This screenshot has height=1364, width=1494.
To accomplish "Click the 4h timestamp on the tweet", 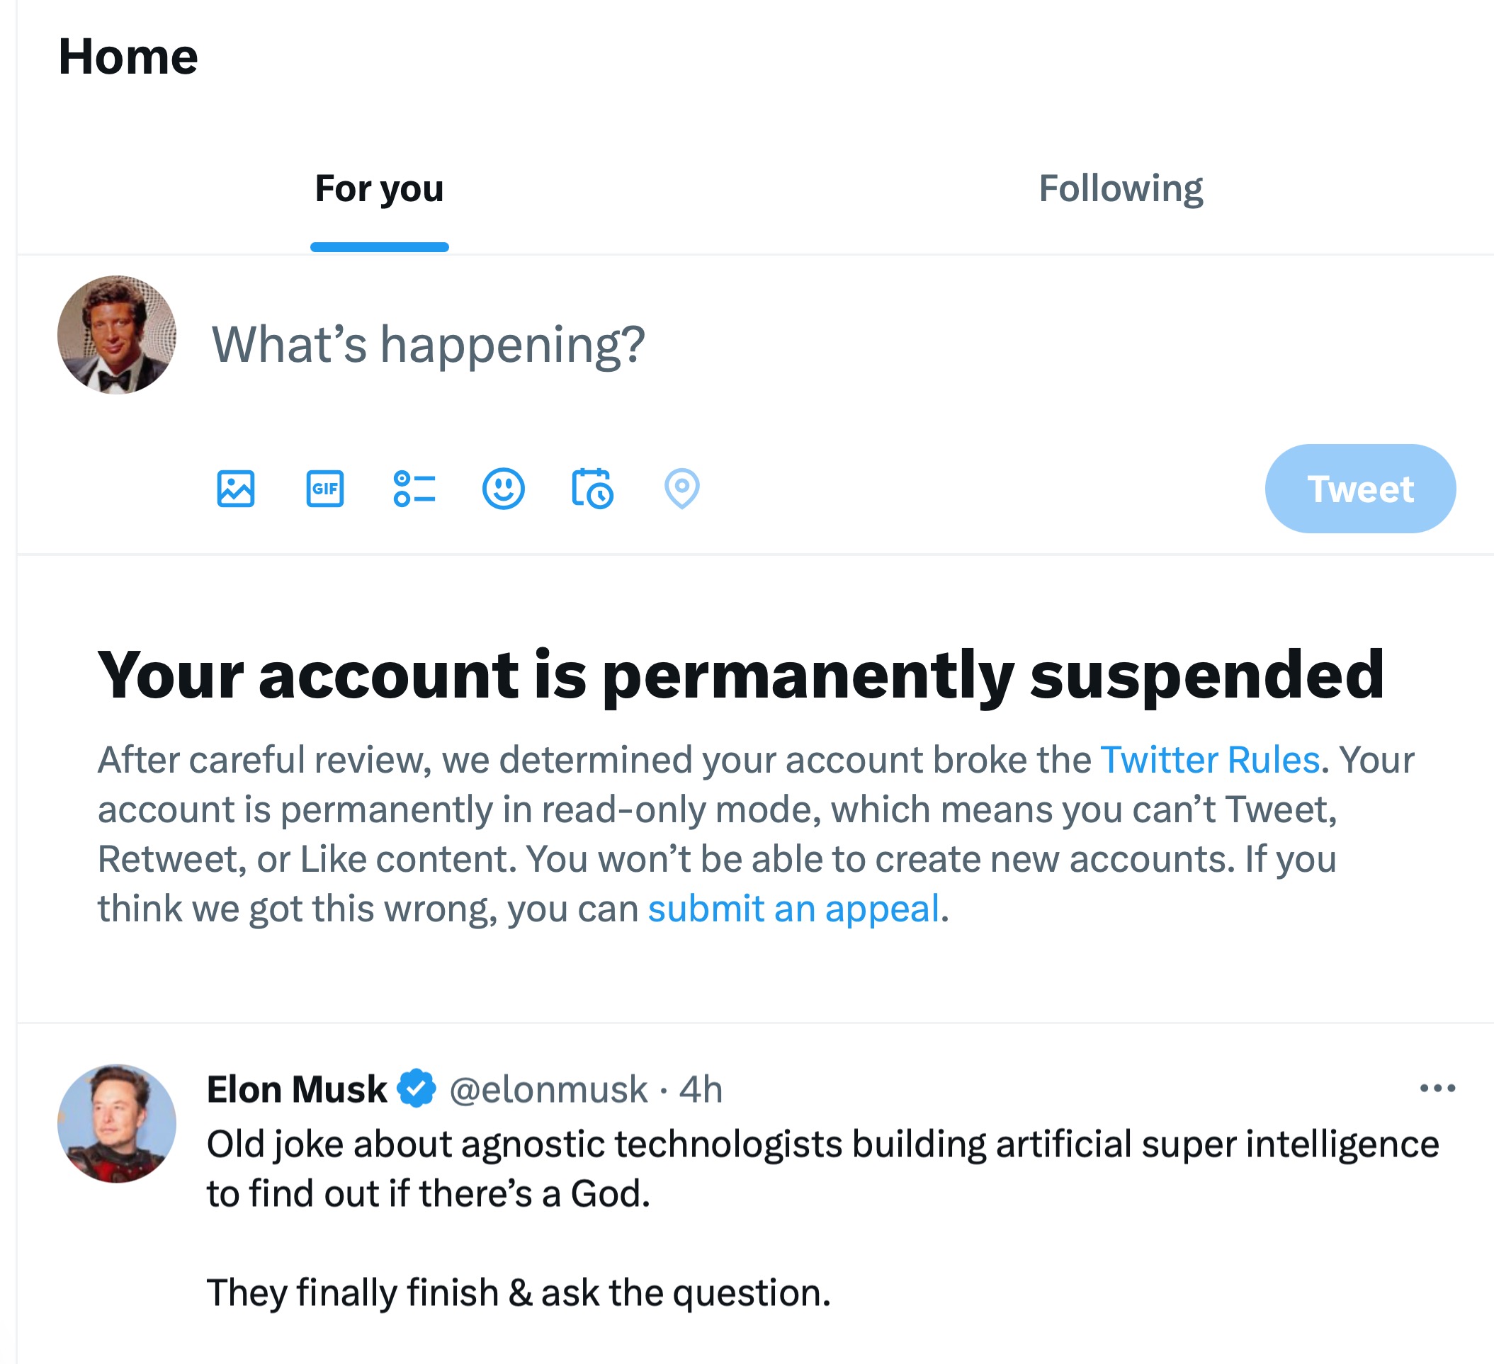I will [701, 1089].
